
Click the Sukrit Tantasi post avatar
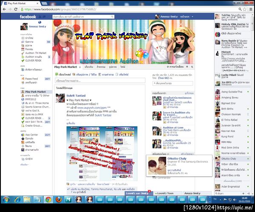tap(60, 98)
